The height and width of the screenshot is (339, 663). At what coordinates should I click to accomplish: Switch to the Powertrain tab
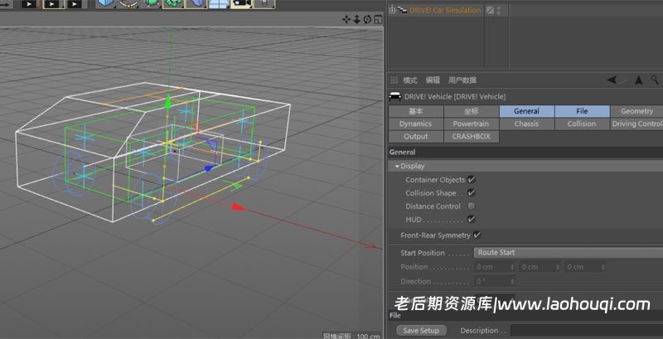coord(471,123)
